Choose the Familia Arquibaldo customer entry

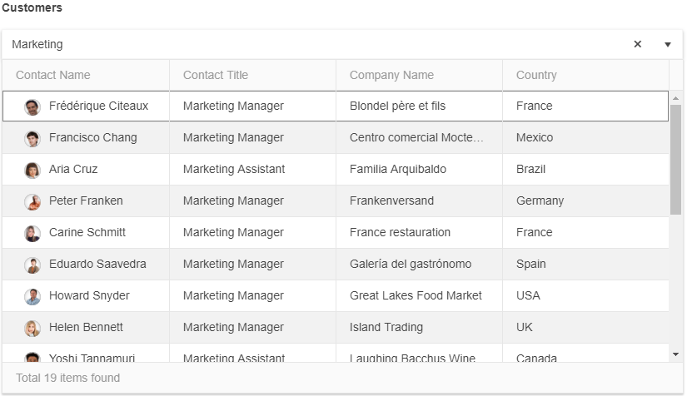point(336,170)
